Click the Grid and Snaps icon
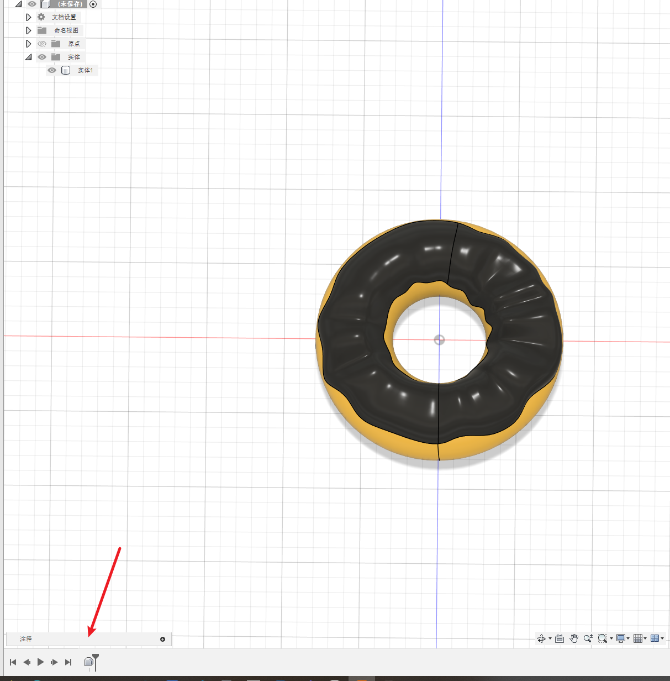 [638, 638]
